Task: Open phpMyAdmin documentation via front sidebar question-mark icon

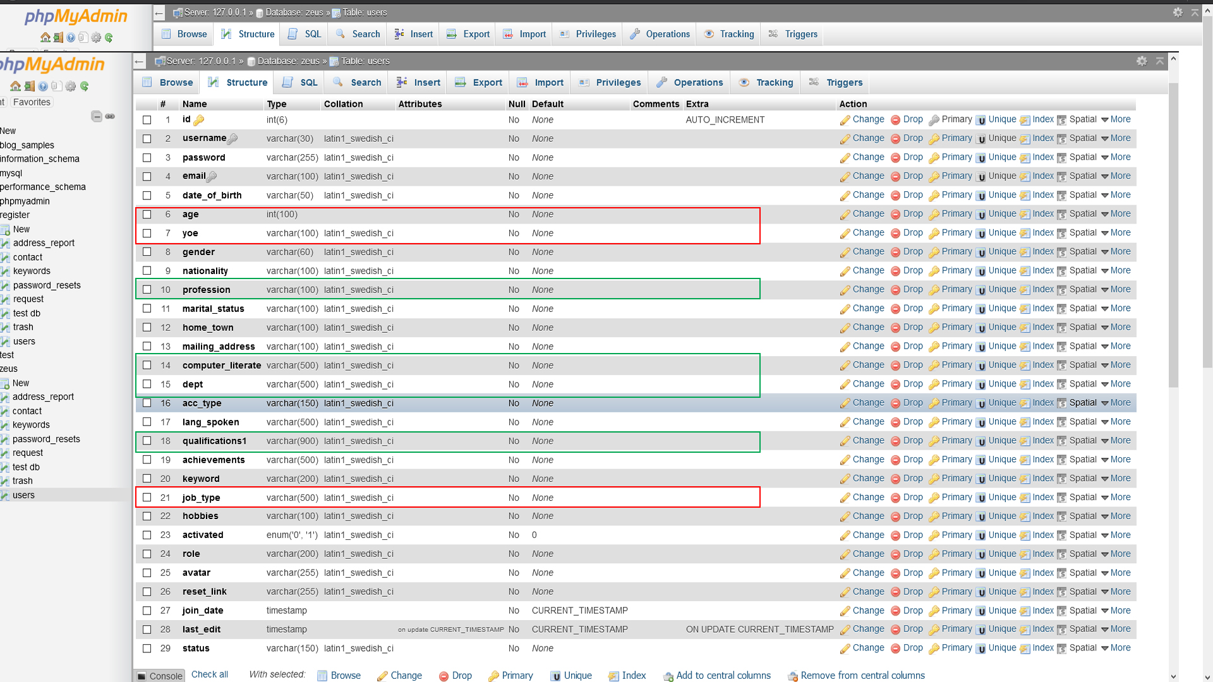Action: click(43, 87)
